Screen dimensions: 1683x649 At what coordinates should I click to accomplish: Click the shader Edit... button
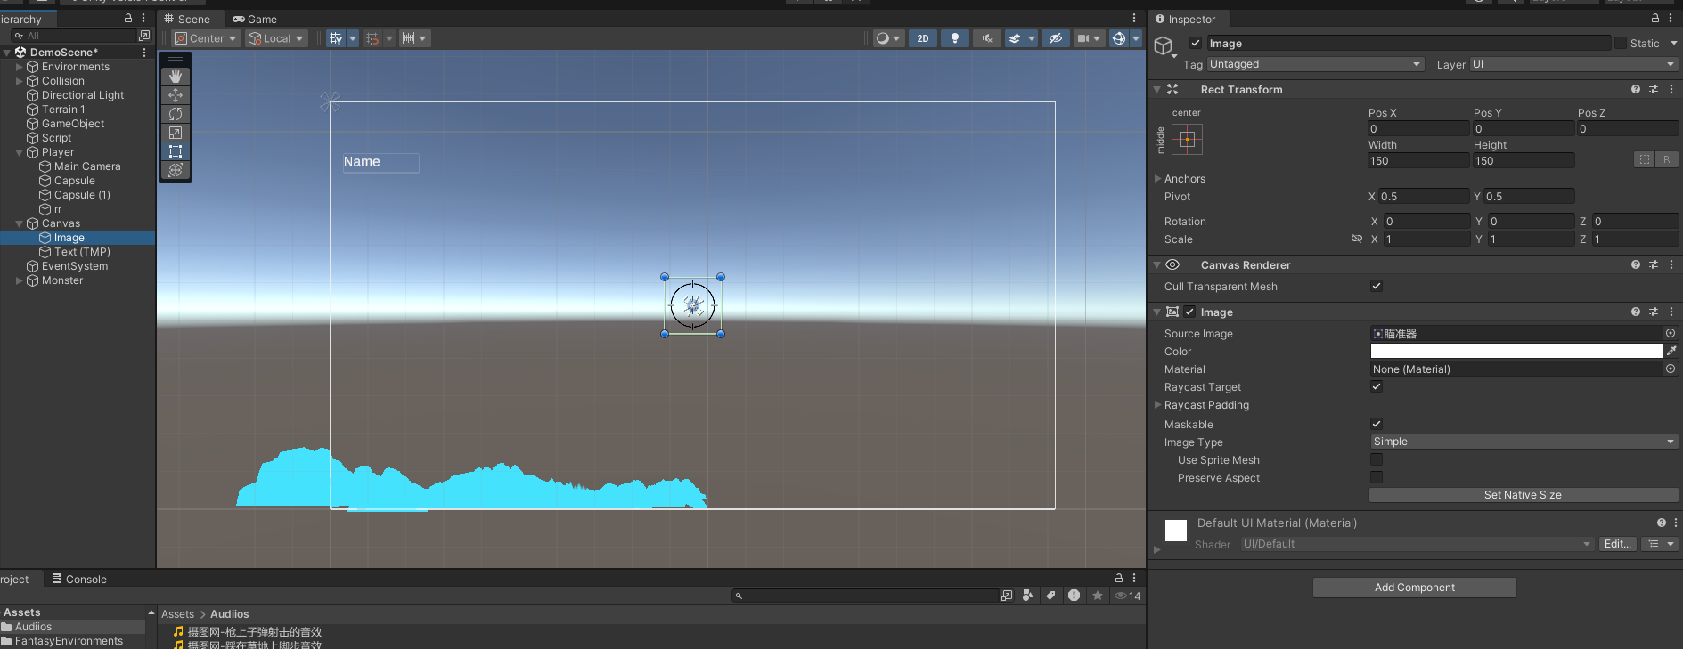(x=1618, y=544)
